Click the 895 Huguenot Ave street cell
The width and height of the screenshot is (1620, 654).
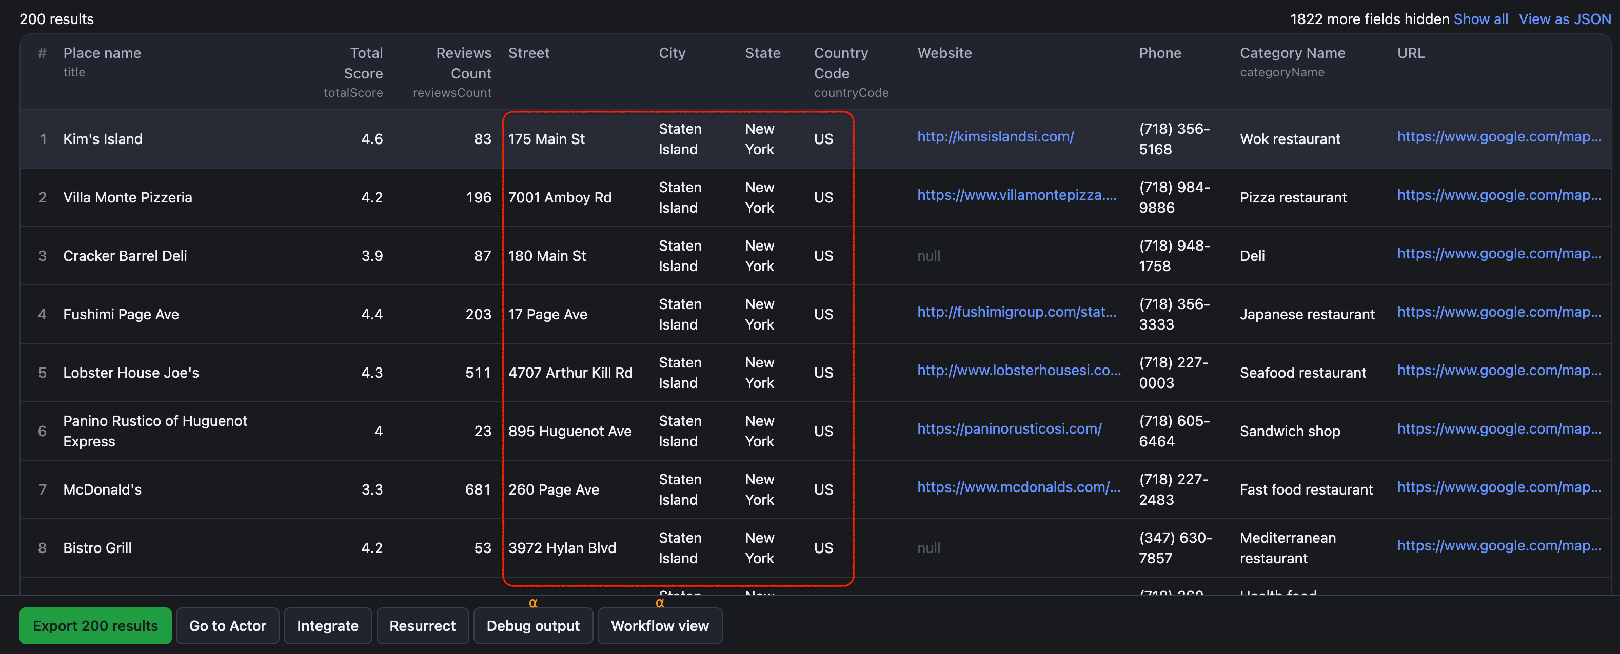570,431
